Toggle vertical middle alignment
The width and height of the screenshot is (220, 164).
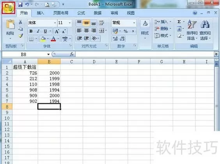coord(87,23)
